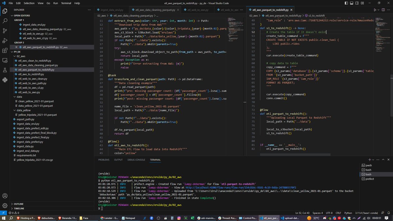Run the etl_aws_parquet_to_redshift.py file
Screen dimensions: 393x221
click(x=374, y=10)
